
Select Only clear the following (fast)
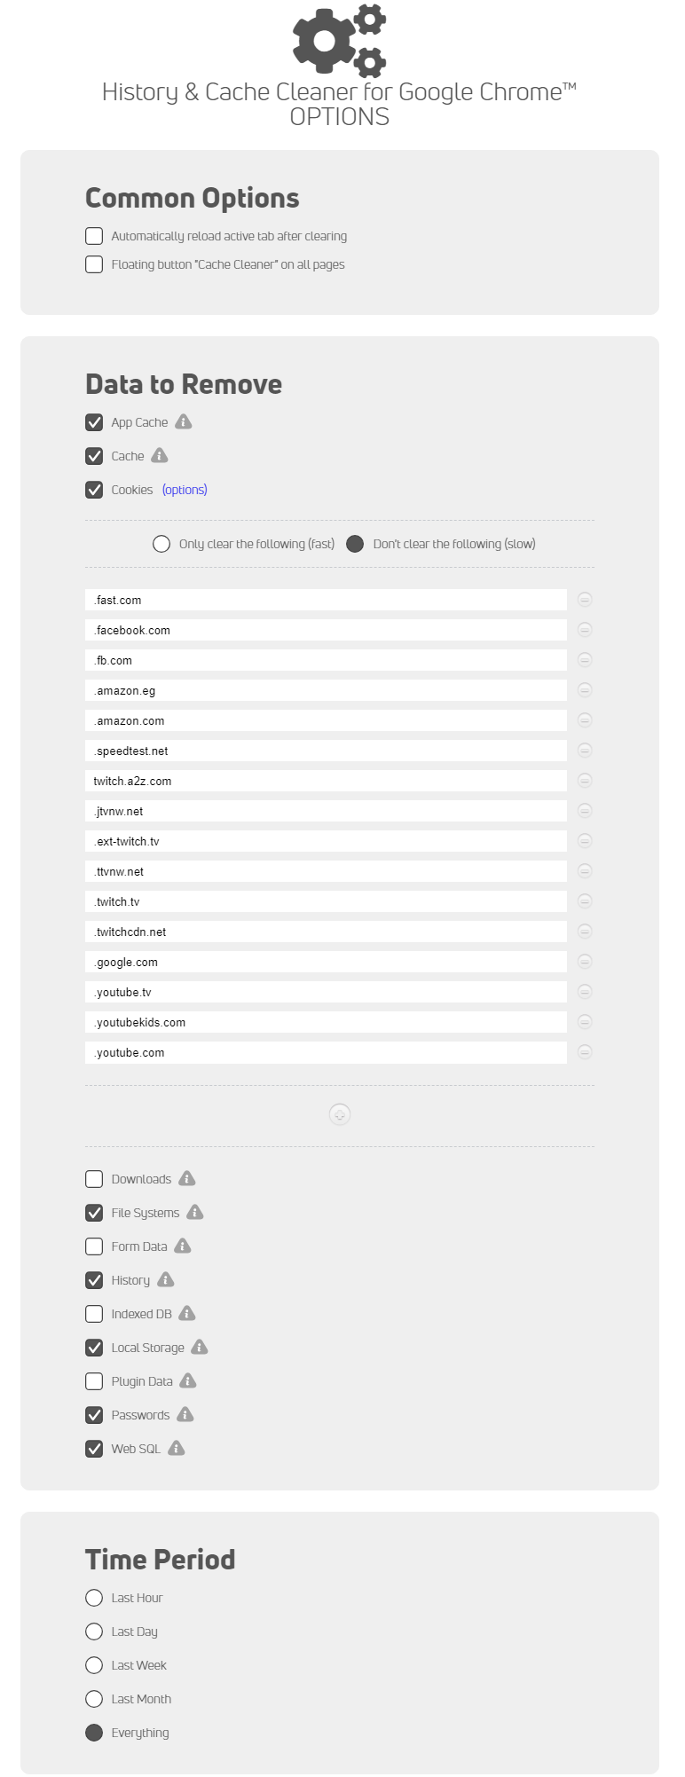pyautogui.click(x=161, y=544)
